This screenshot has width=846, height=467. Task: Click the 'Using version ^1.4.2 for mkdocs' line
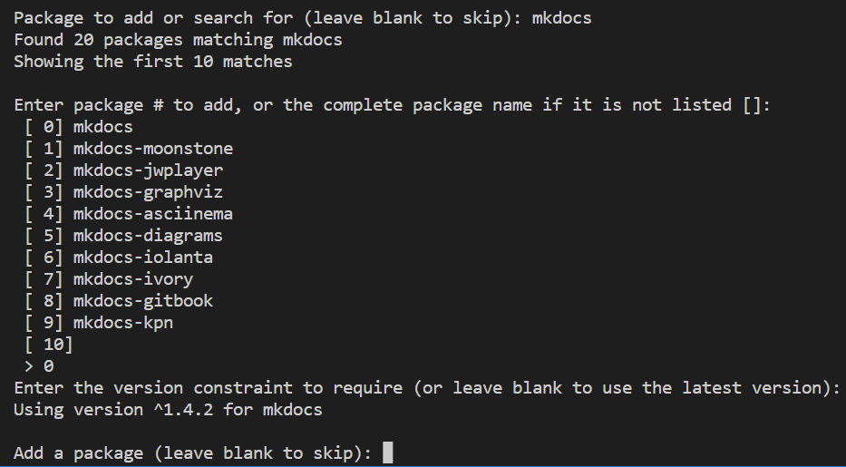(169, 409)
